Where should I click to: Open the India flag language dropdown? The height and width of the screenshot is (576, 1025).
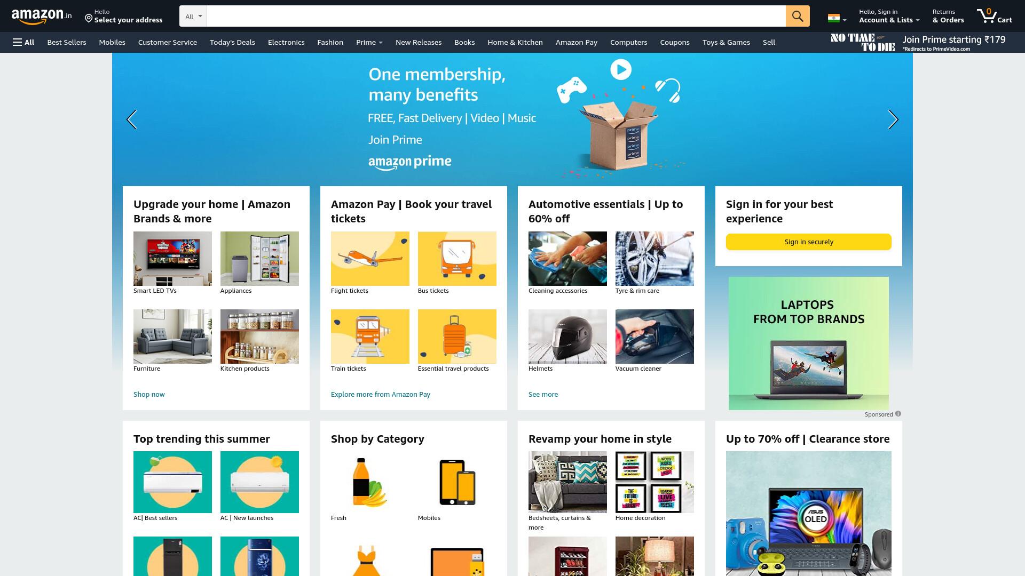837,19
